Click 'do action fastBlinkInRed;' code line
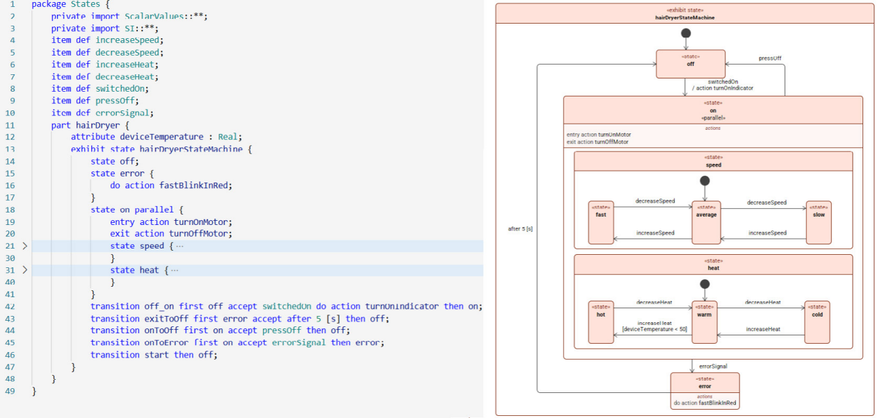 pyautogui.click(x=171, y=185)
